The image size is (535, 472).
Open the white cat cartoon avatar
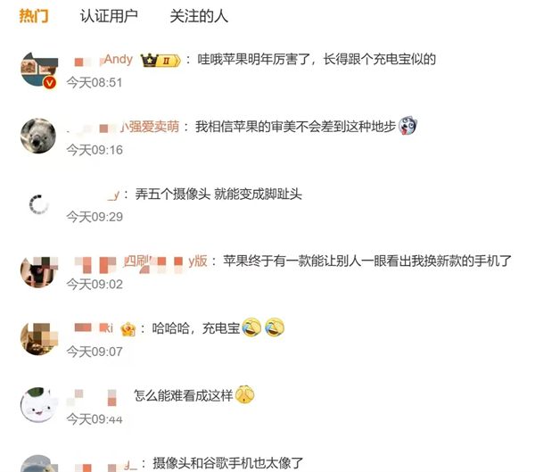[x=38, y=405]
